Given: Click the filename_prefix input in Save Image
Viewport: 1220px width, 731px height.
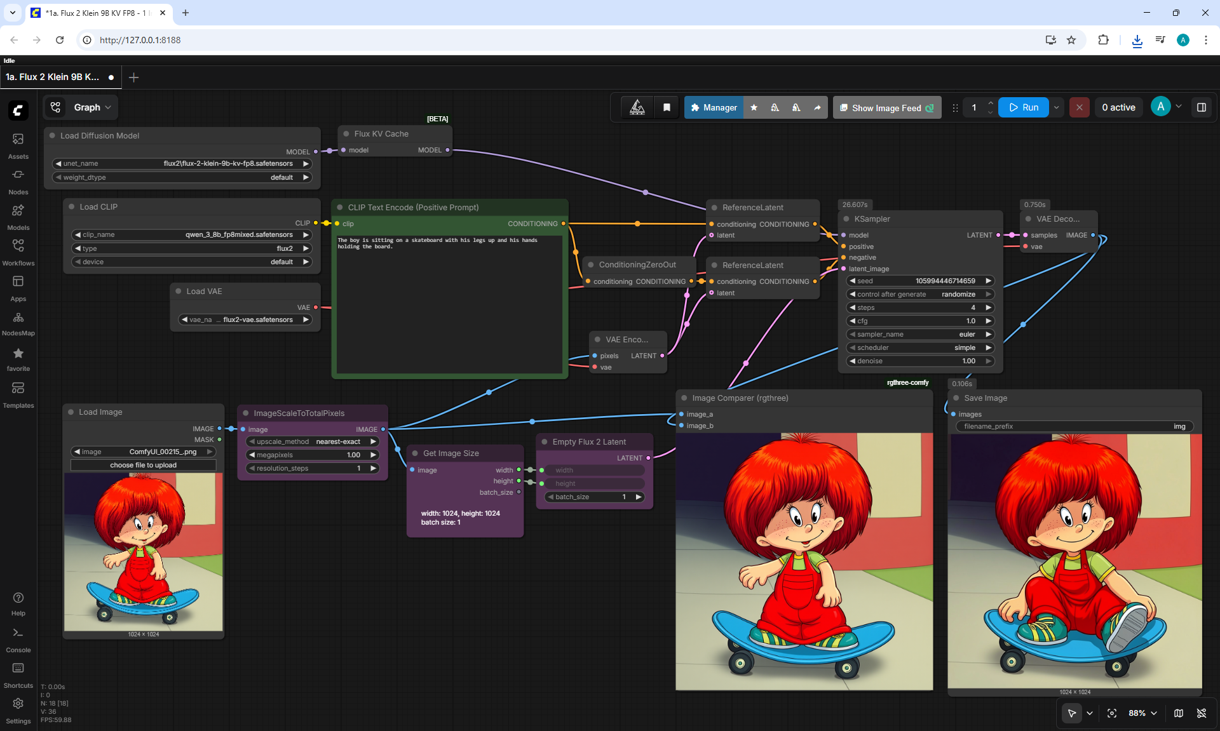Looking at the screenshot, I should pyautogui.click(x=1074, y=427).
